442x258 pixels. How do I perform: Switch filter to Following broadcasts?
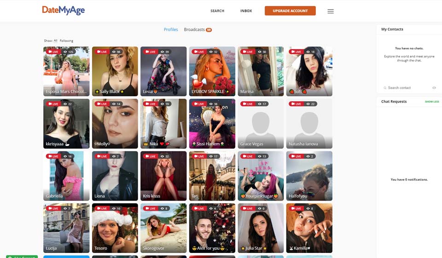click(66, 40)
